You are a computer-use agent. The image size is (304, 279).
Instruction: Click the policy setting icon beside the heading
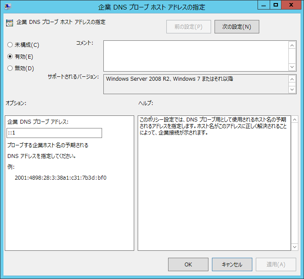(x=10, y=23)
